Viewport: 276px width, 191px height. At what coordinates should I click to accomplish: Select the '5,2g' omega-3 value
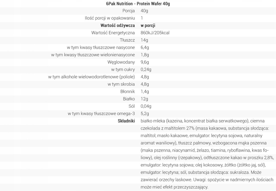pyautogui.click(x=145, y=114)
